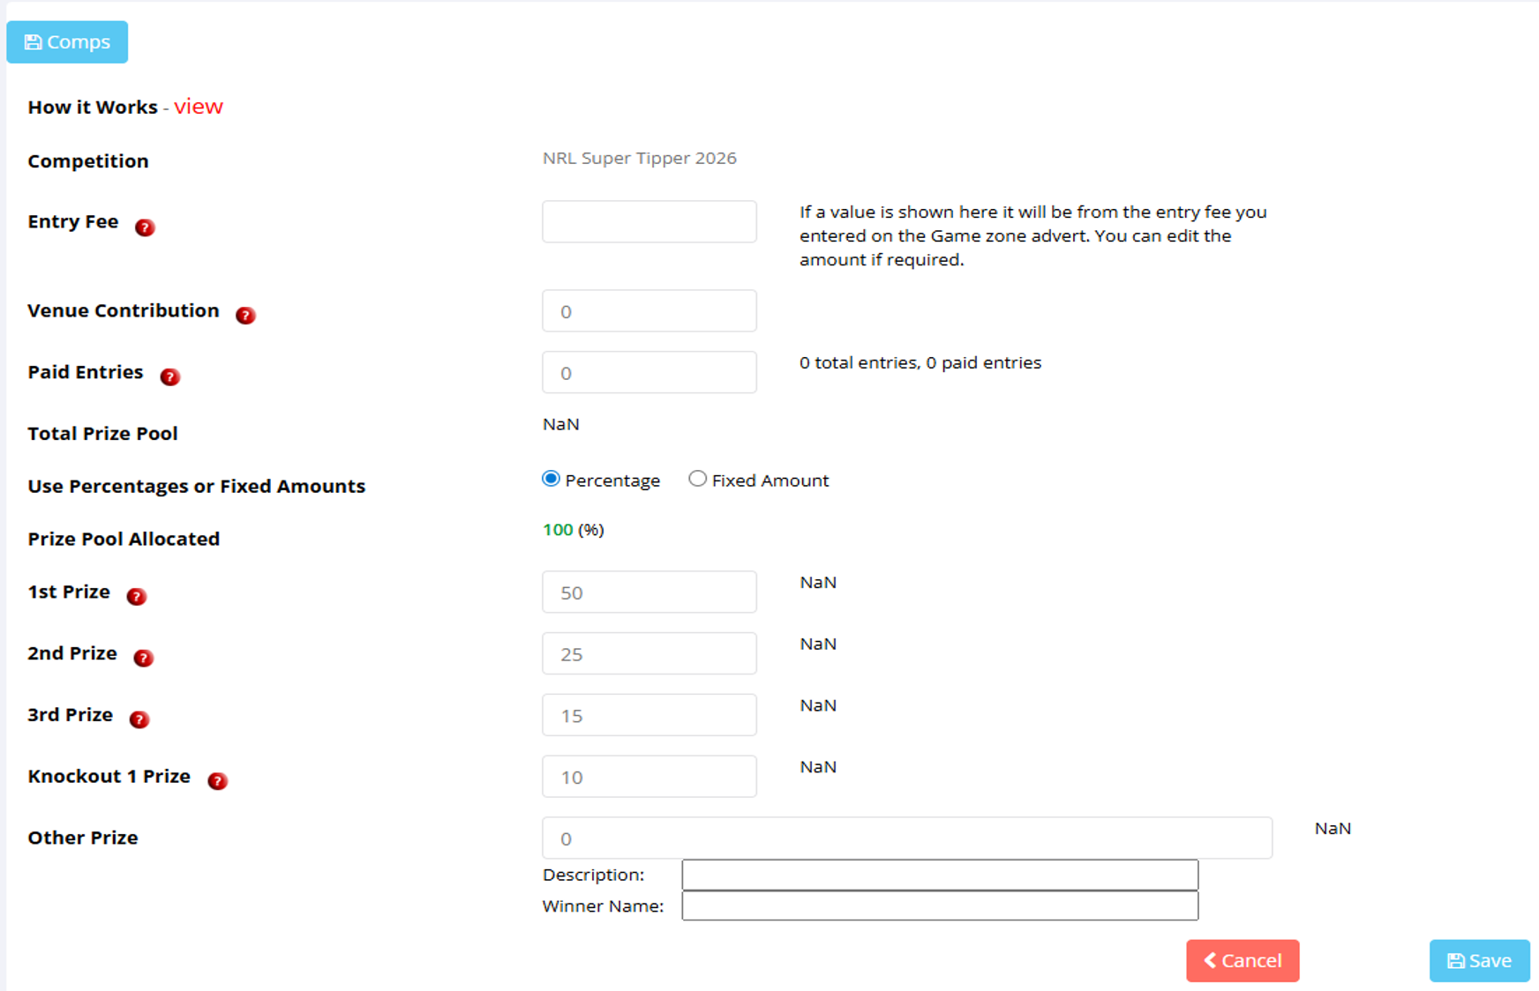Focus the Entry Fee input field

[649, 221]
